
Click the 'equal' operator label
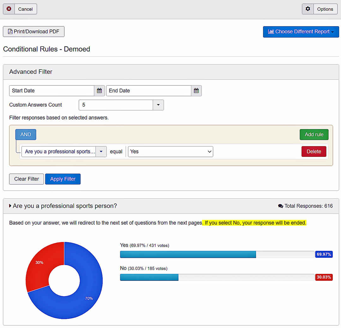[116, 152]
